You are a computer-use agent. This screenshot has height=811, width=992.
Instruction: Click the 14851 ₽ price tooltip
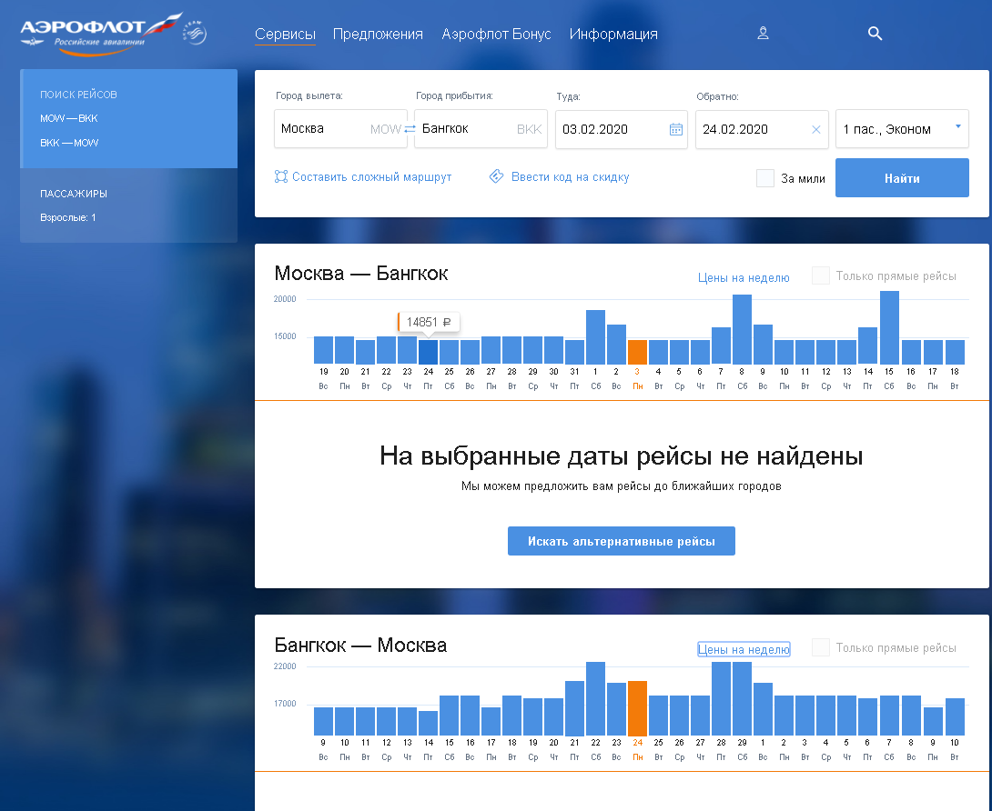click(429, 322)
